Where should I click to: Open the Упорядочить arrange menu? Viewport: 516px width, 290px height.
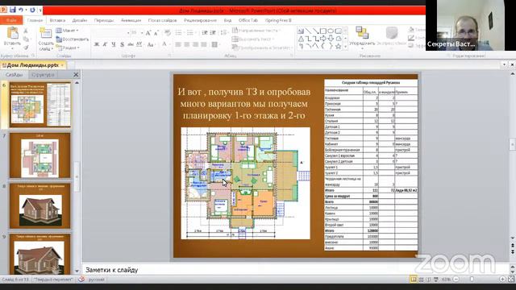(x=362, y=38)
